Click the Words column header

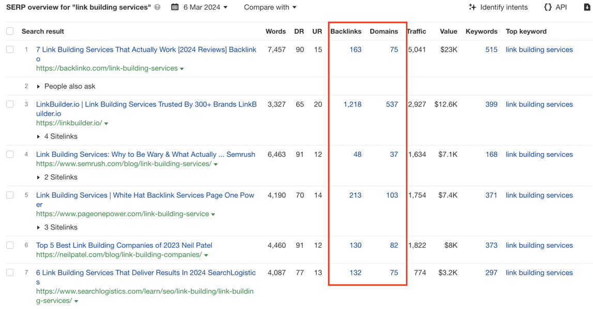tap(276, 32)
